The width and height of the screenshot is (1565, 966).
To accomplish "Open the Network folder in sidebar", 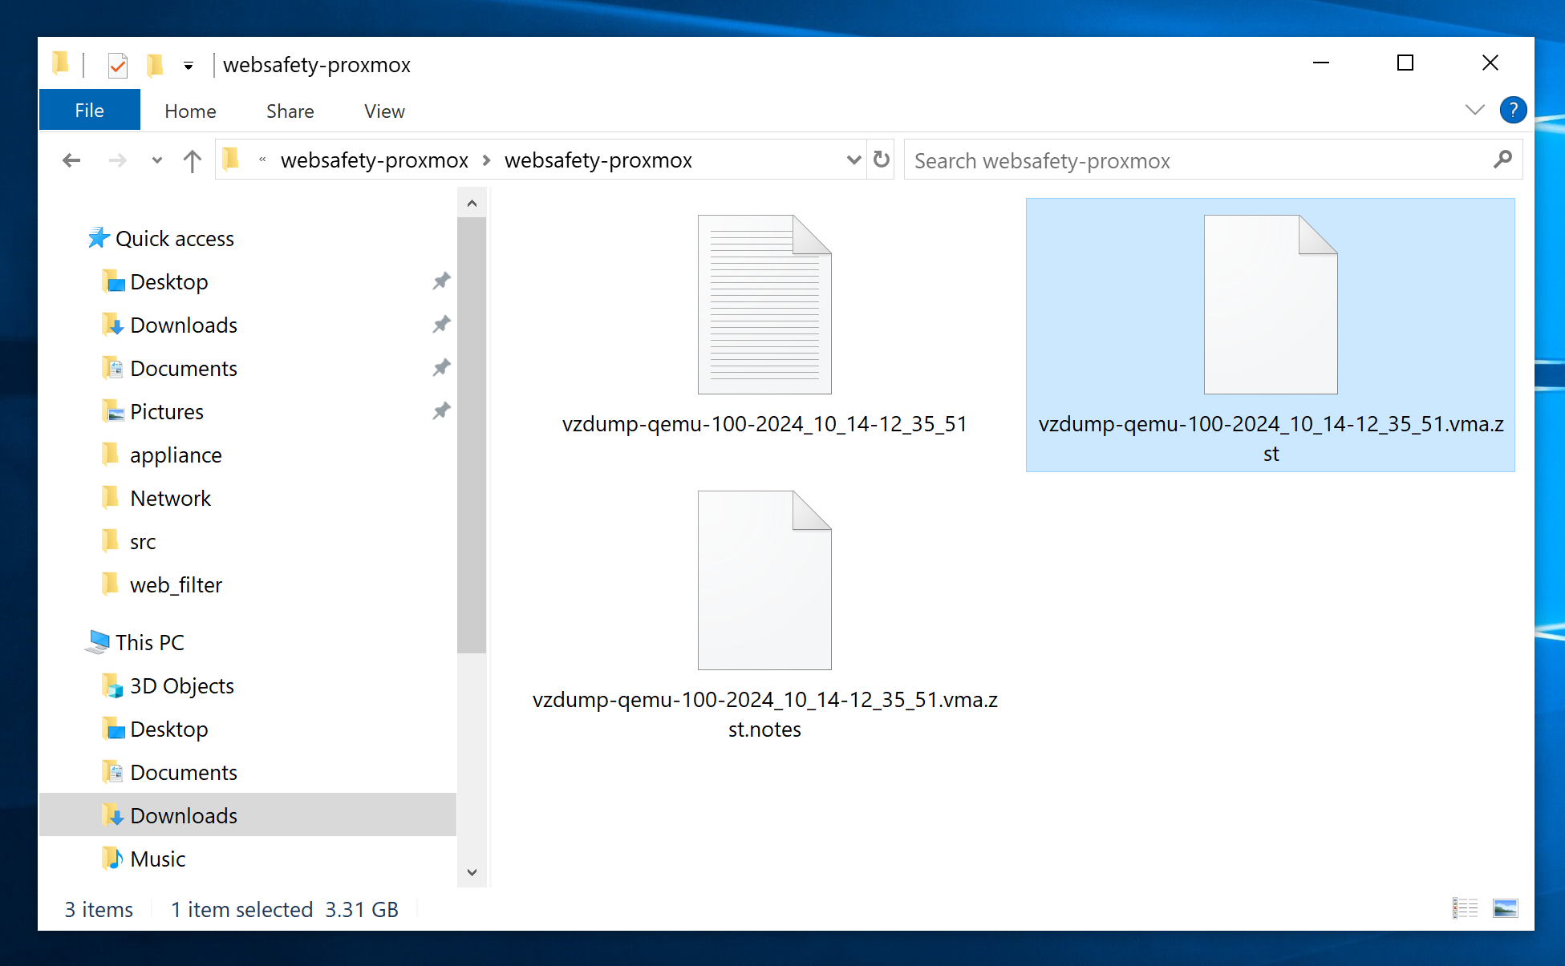I will tap(170, 499).
